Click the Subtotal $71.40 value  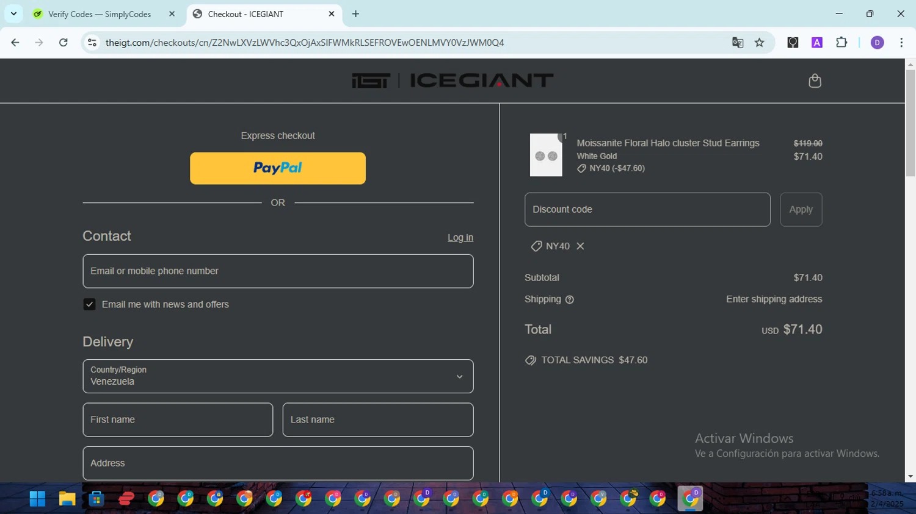click(x=808, y=277)
